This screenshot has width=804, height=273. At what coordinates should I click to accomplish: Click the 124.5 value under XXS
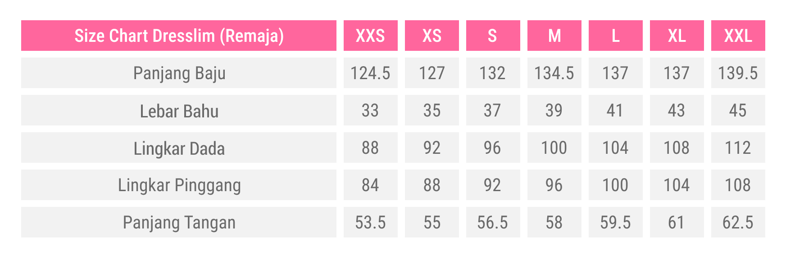(x=370, y=73)
